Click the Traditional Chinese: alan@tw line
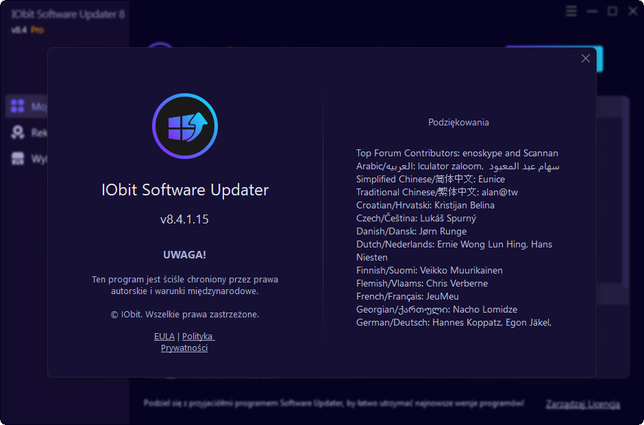The image size is (644, 425). [x=437, y=192]
